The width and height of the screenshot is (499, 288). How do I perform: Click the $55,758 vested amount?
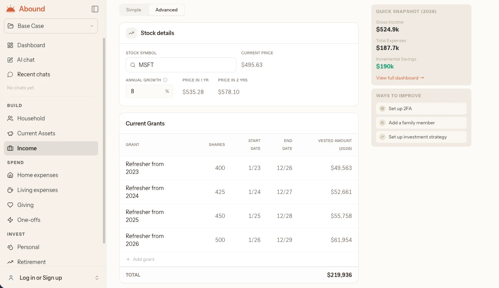click(341, 216)
